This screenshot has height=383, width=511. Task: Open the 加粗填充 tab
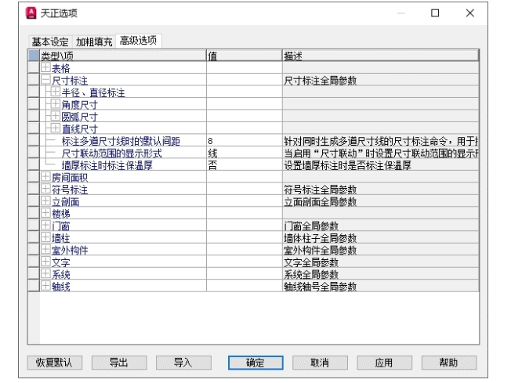pyautogui.click(x=94, y=42)
